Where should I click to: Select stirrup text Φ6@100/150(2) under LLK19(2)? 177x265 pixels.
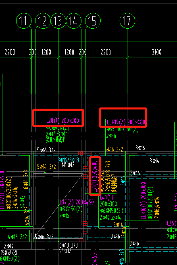coord(123,130)
